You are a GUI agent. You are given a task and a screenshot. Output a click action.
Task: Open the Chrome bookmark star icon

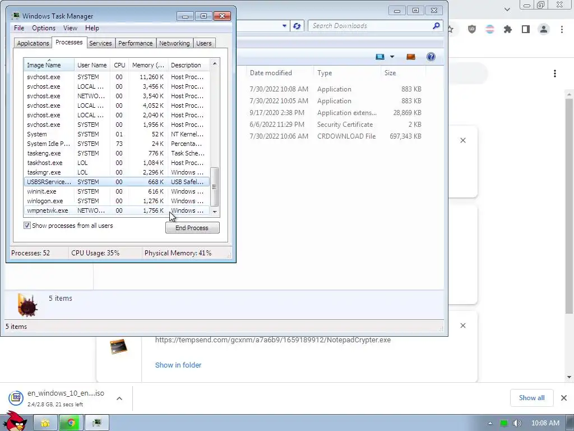coord(451,29)
